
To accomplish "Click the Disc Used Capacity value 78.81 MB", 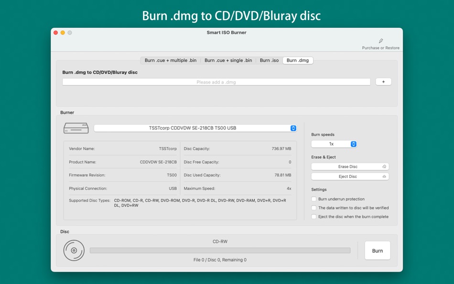I will tap(282, 175).
